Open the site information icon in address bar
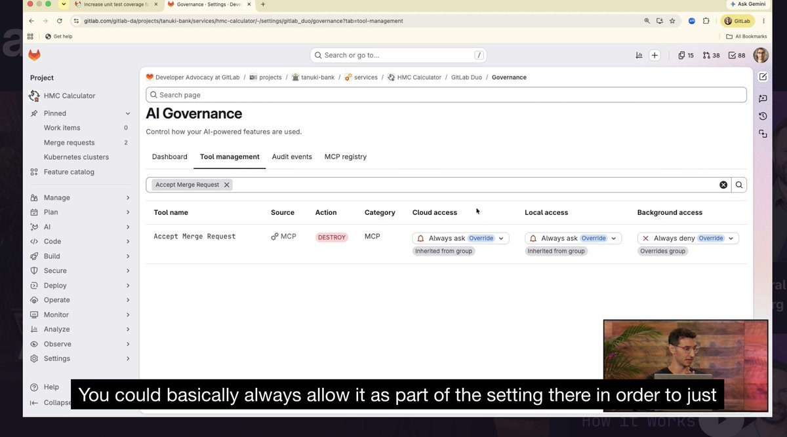787x437 pixels. tap(77, 21)
